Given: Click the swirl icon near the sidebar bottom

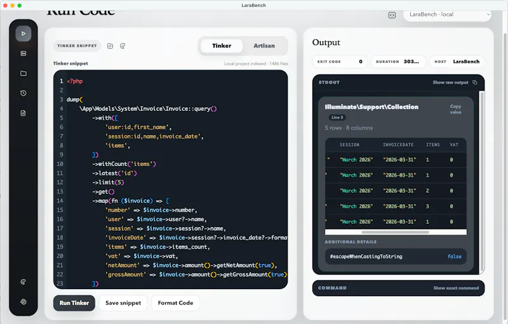Looking at the screenshot, I should pyautogui.click(x=23, y=282).
